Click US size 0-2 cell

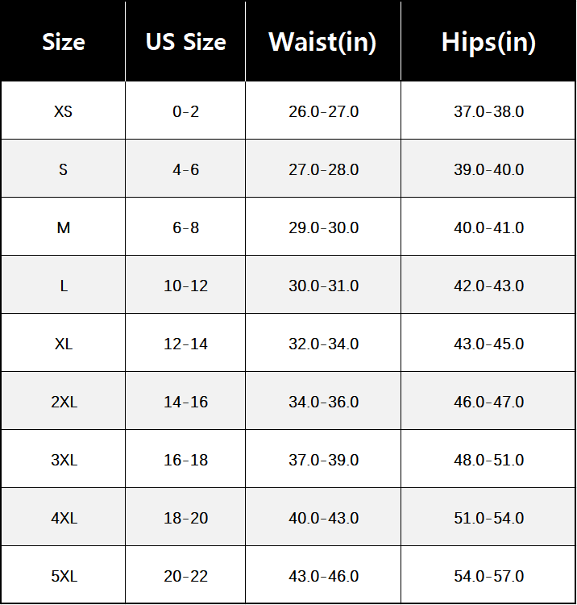(x=185, y=111)
